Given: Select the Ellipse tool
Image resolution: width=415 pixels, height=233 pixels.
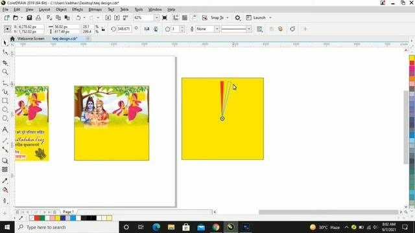Looking at the screenshot, I should 5,109.
